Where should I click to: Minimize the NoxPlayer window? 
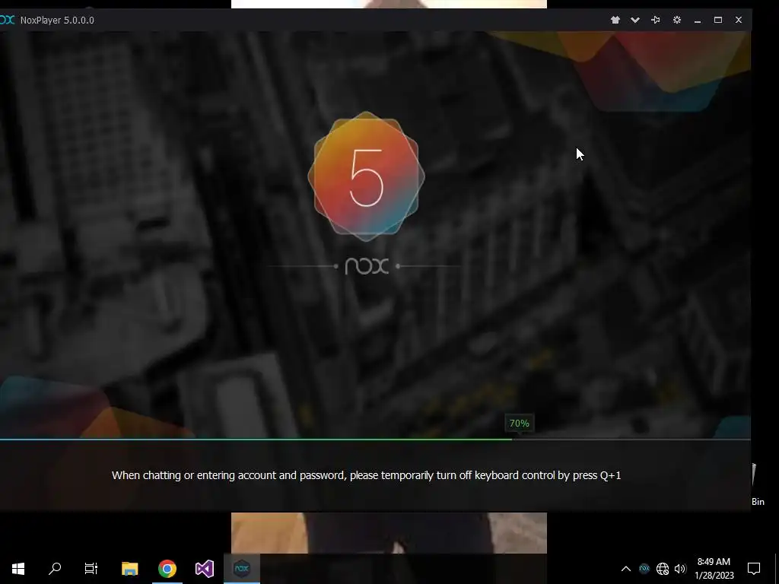click(x=698, y=21)
